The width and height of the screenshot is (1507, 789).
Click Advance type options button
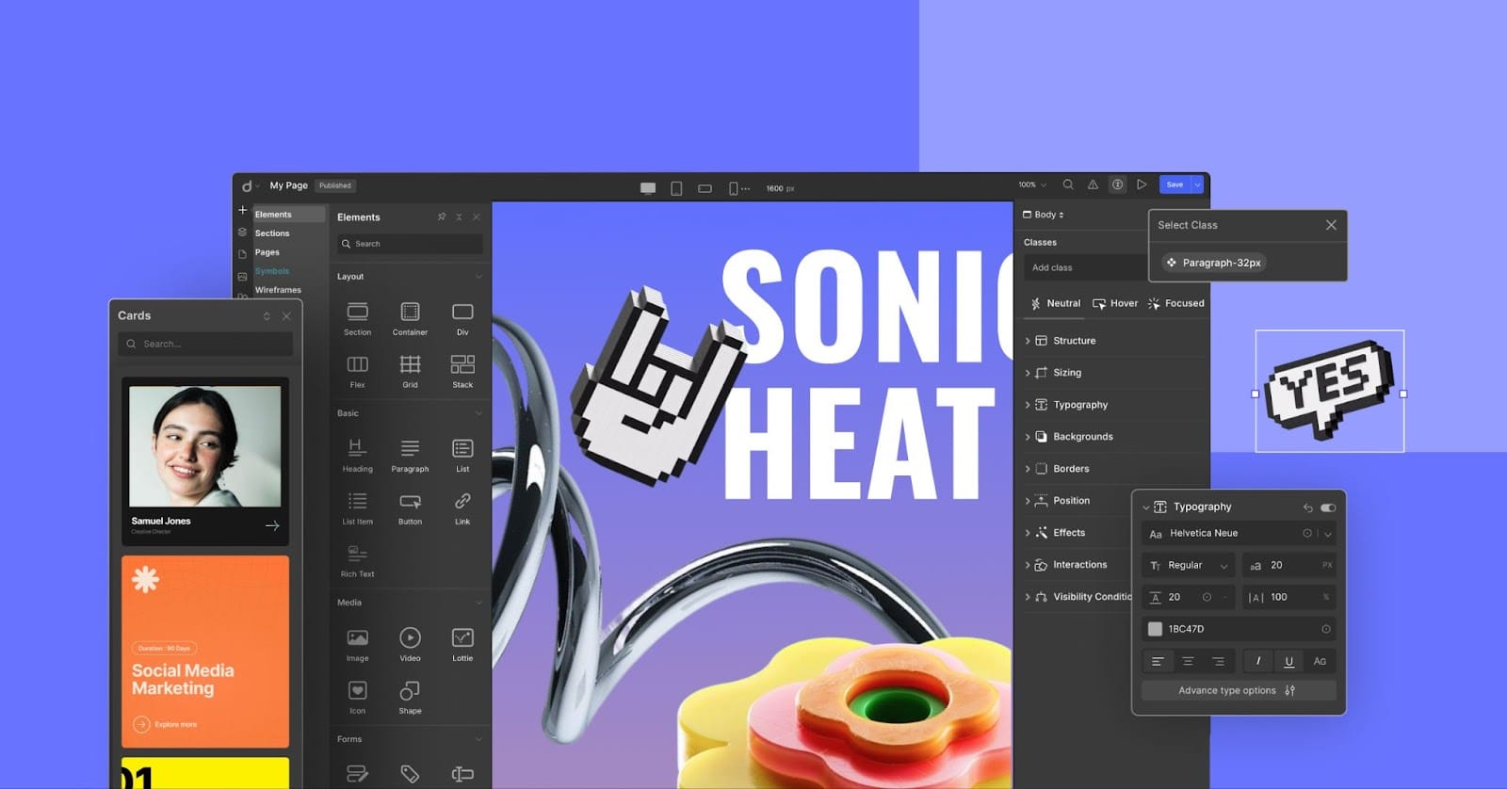click(1238, 691)
